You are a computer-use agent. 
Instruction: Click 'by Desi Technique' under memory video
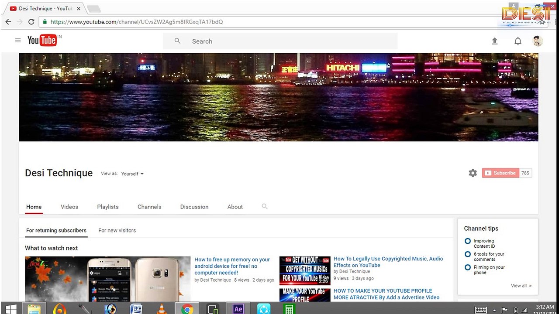pyautogui.click(x=213, y=280)
